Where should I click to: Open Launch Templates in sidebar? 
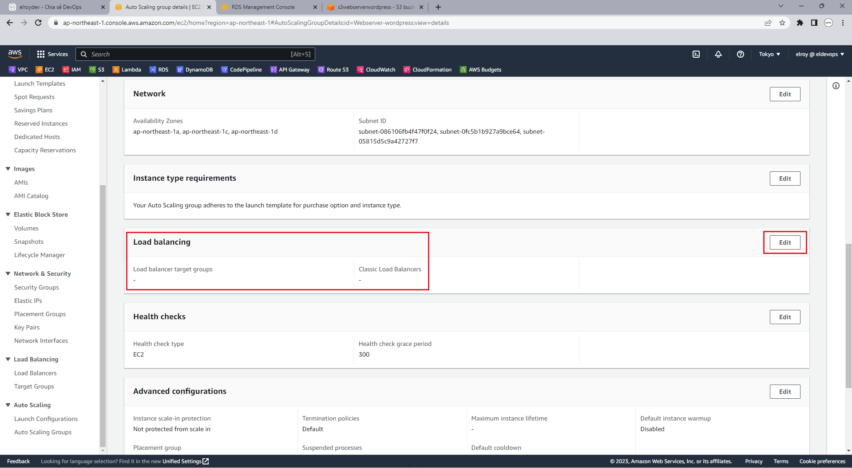40,83
